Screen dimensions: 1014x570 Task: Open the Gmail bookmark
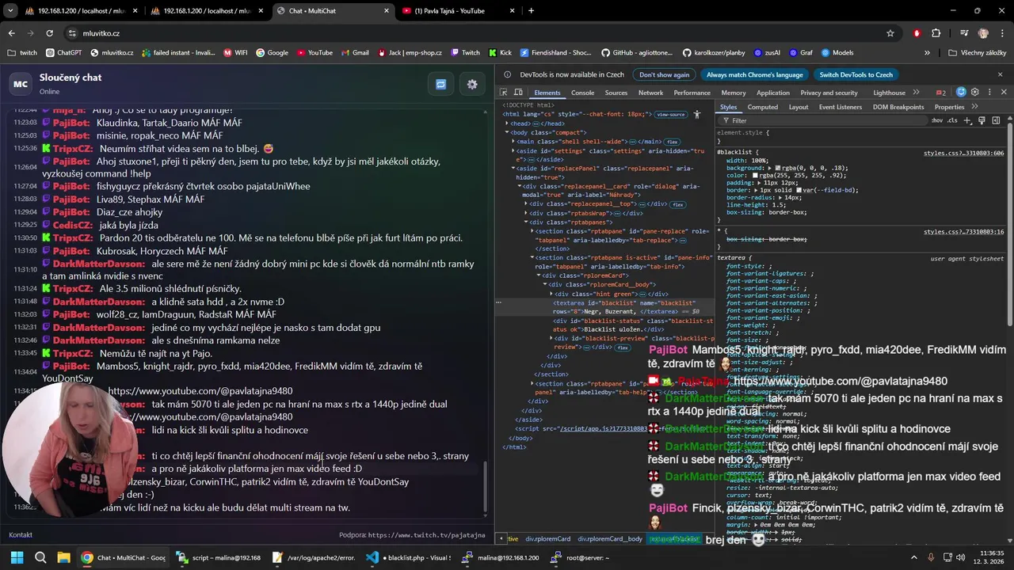[354, 52]
